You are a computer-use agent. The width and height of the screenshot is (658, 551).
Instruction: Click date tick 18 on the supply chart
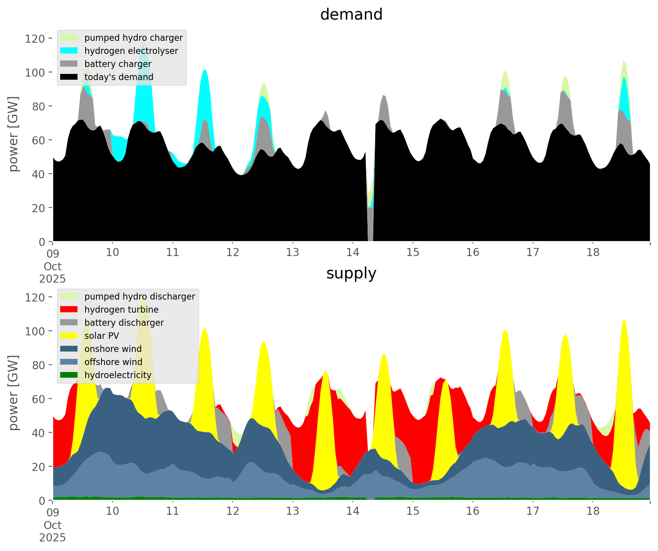click(x=593, y=511)
